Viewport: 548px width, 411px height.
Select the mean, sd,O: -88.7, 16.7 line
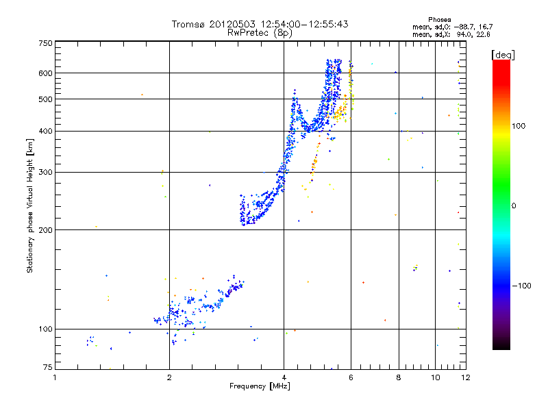click(453, 27)
